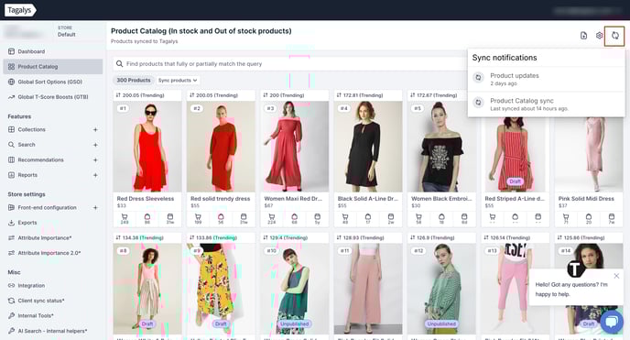Open Global T-Score Boosts (GTB)

click(x=52, y=97)
